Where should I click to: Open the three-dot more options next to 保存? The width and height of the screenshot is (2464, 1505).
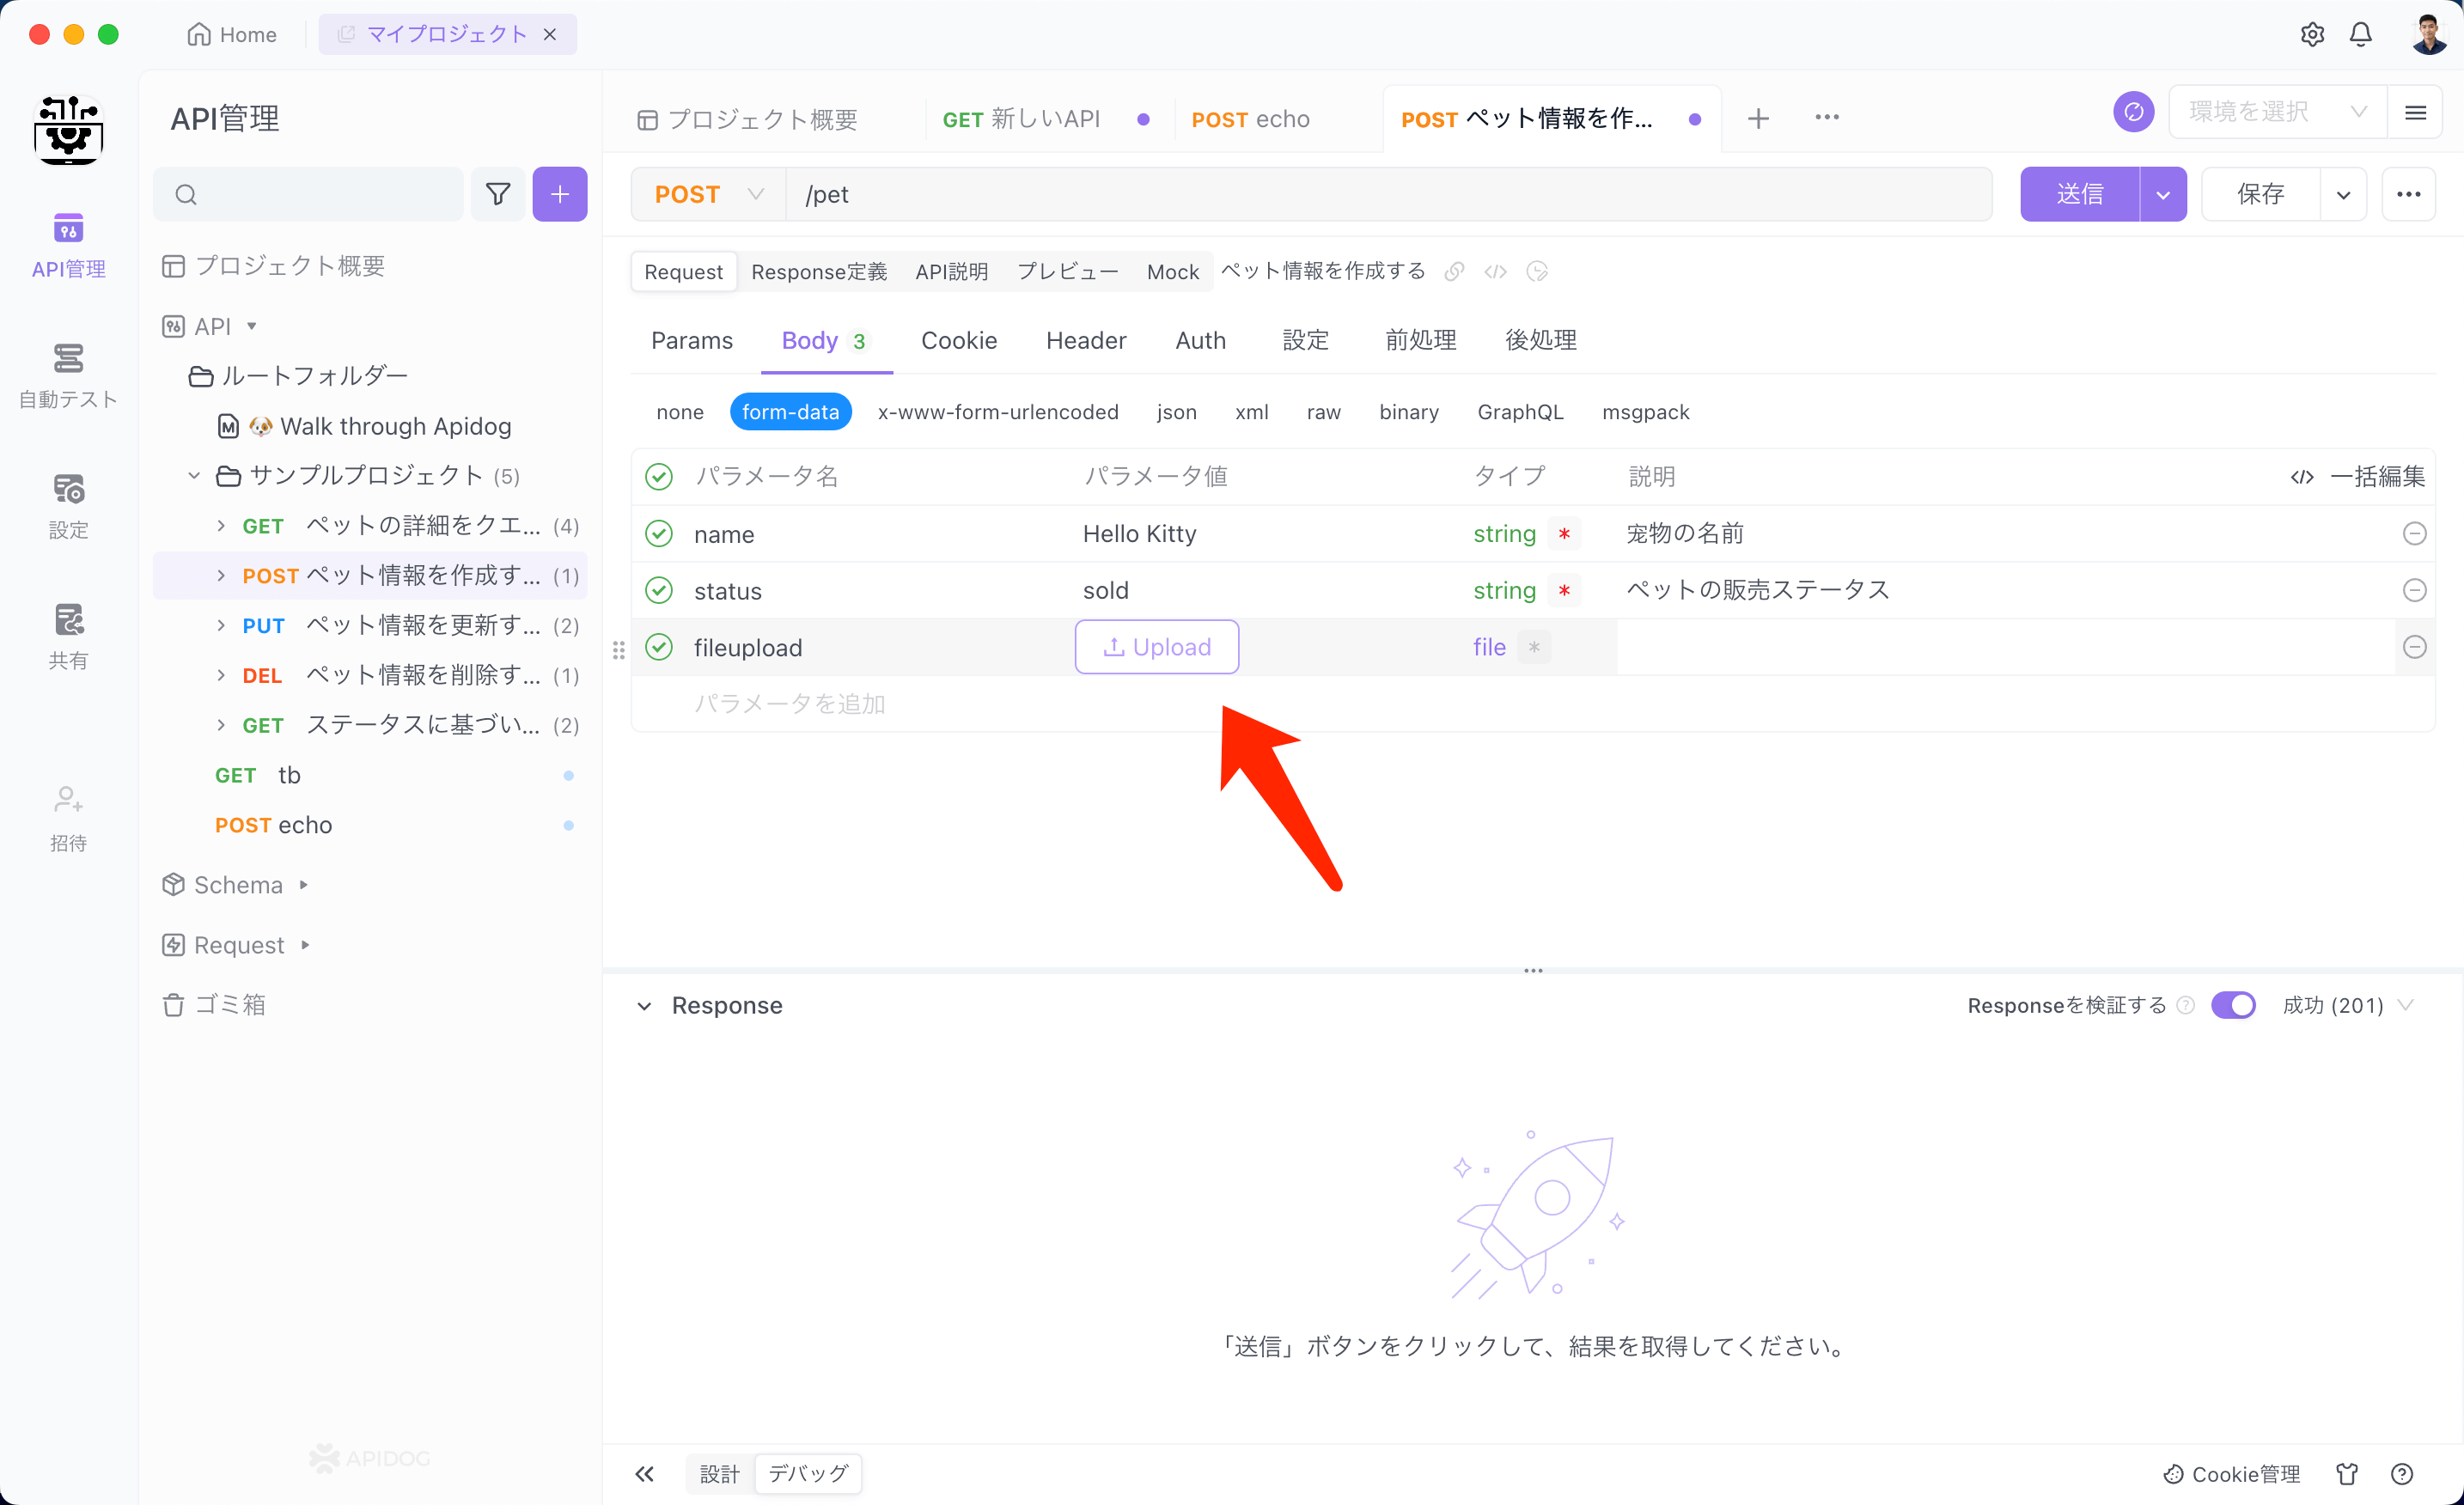[2408, 194]
